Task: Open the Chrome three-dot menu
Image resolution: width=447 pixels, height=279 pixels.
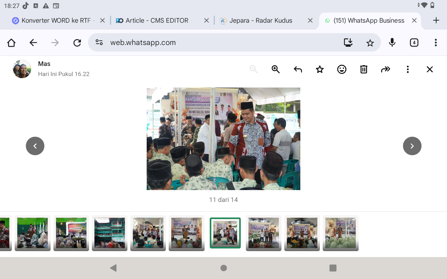Action: [435, 43]
